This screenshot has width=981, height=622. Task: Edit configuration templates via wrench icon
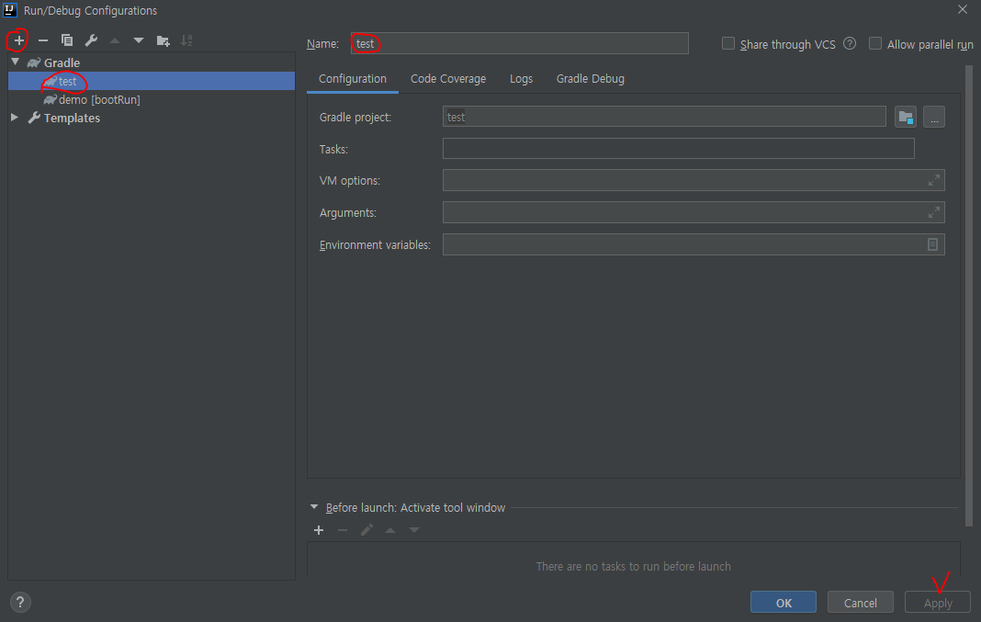[91, 40]
